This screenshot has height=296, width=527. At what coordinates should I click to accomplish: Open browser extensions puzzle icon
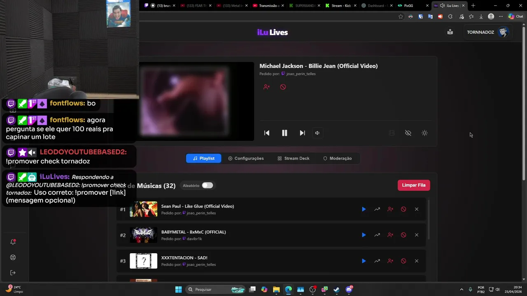click(x=450, y=16)
